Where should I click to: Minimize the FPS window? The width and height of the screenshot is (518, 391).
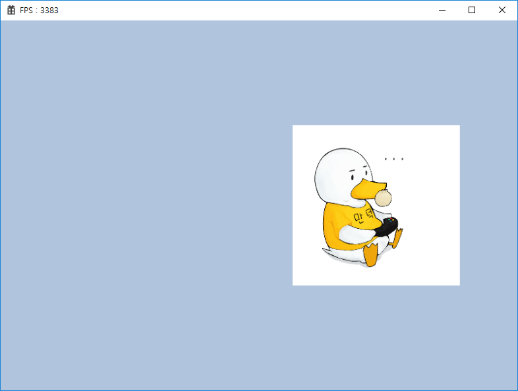click(442, 11)
